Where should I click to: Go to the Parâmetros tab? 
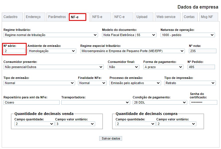[57, 17]
